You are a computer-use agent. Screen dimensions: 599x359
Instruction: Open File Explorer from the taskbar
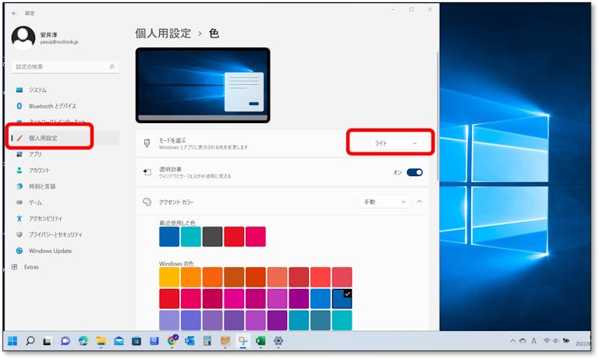[101, 341]
